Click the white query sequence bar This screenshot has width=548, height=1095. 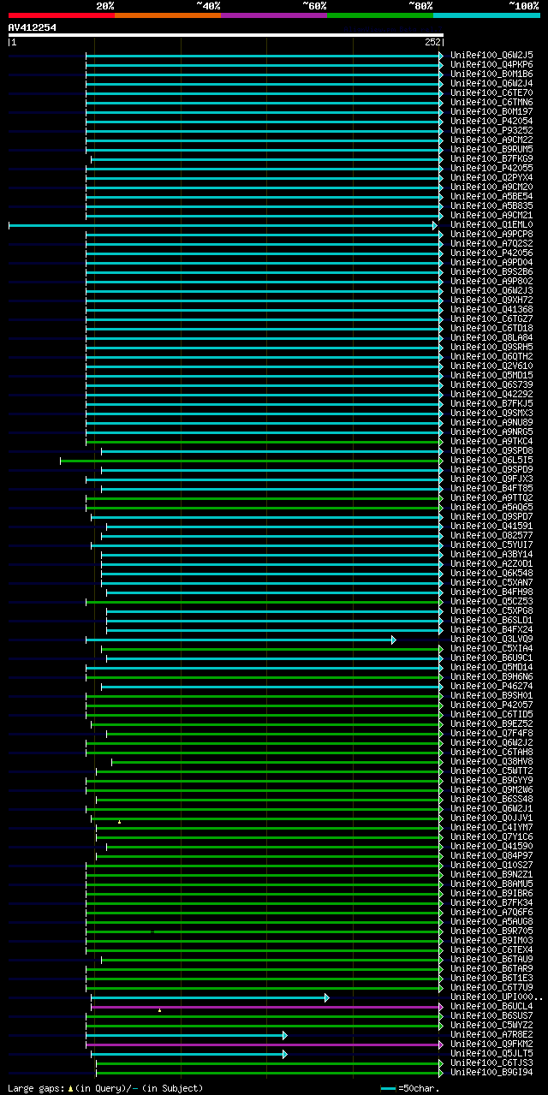[x=226, y=35]
